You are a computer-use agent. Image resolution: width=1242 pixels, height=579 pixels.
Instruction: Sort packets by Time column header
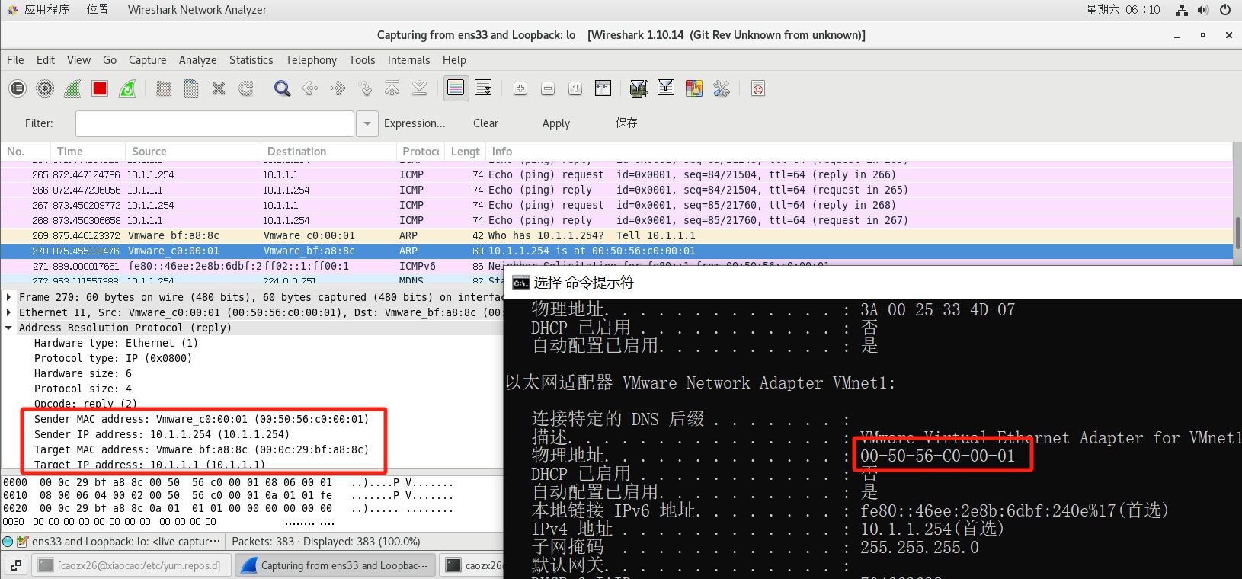88,152
